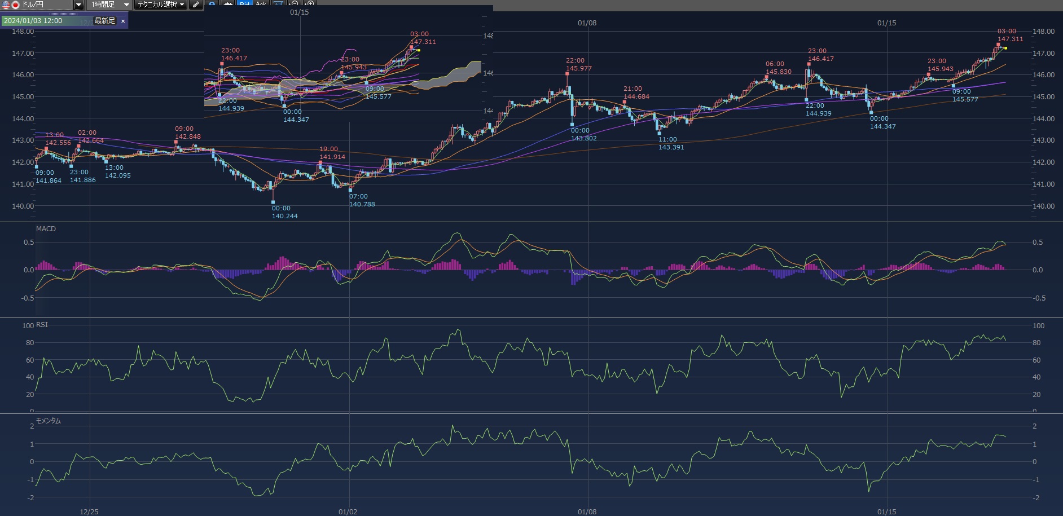Screen dimensions: 1063x516
Task: Click the zoom in magnifier icon
Action: coord(310,4)
